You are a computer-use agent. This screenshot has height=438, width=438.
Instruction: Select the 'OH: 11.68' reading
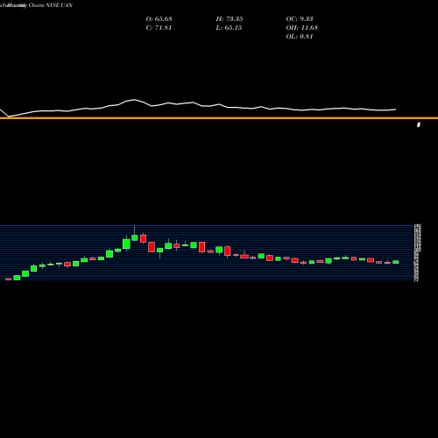click(x=301, y=28)
